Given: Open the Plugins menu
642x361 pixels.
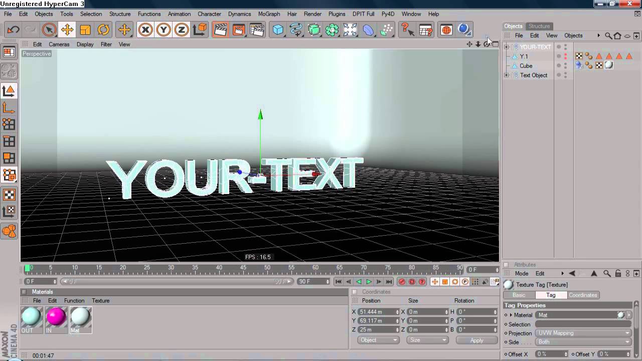Looking at the screenshot, I should 337,14.
